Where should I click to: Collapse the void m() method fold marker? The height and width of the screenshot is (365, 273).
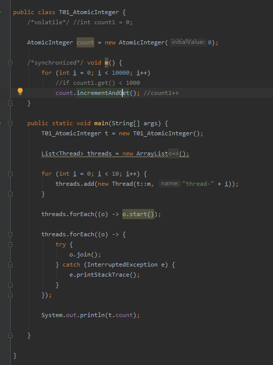point(10,63)
